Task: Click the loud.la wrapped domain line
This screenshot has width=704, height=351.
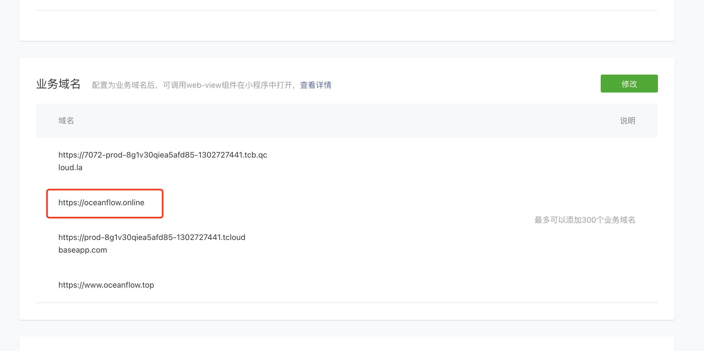Action: pos(70,168)
